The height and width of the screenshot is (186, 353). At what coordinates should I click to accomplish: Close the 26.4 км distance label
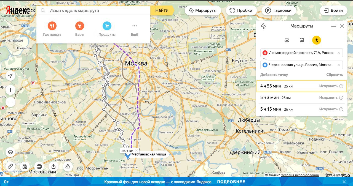pyautogui.click(x=136, y=151)
